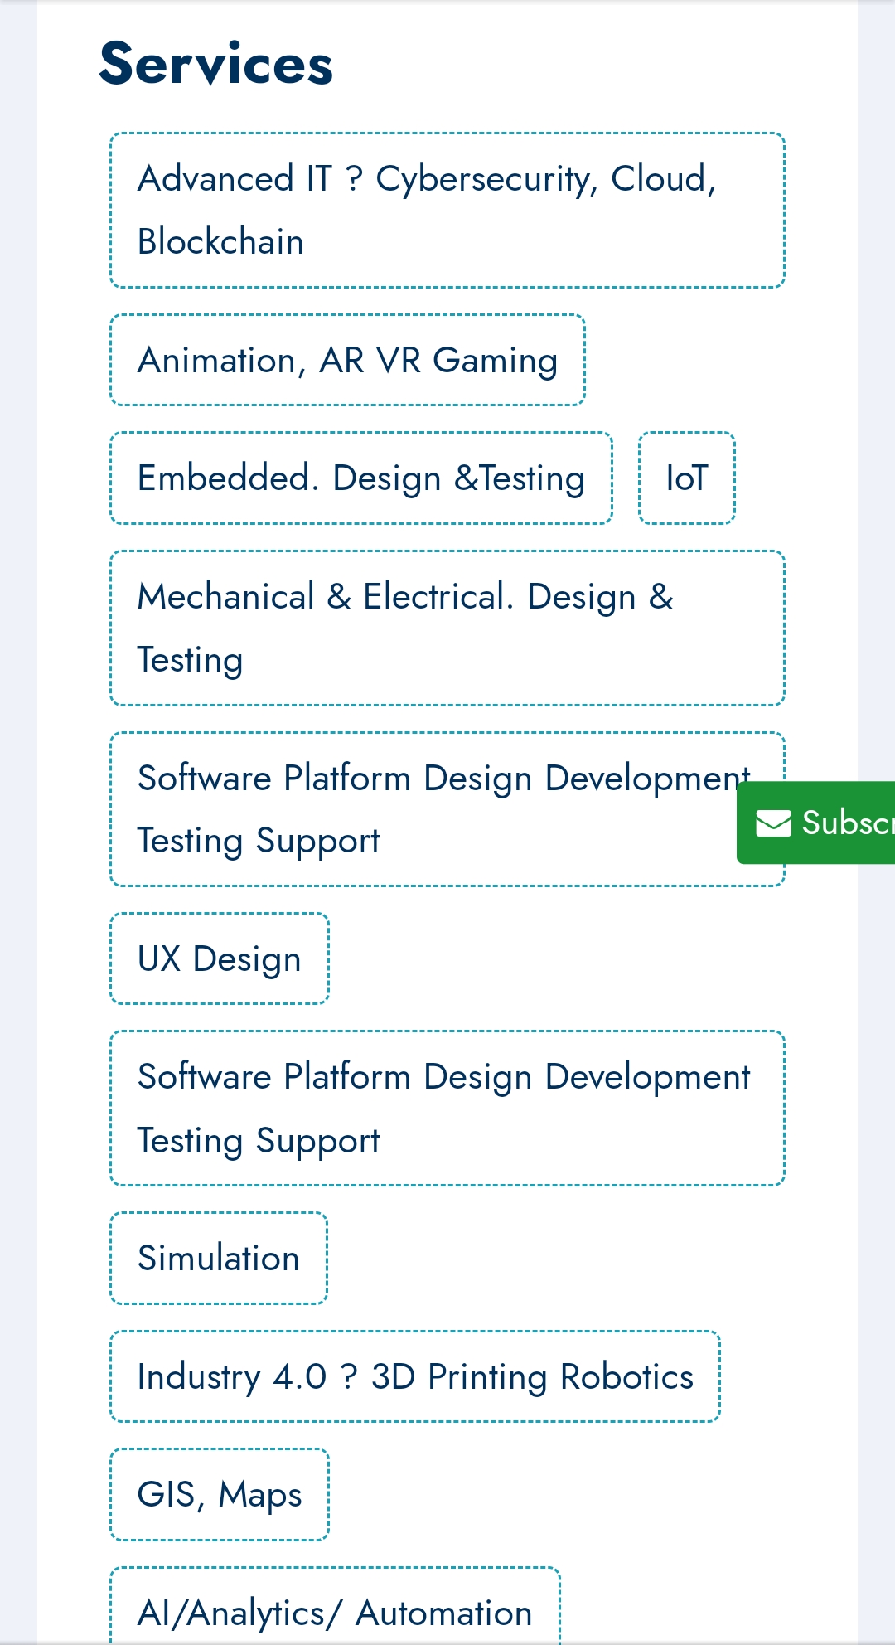
Task: Tap the word Maps in the GIS tag
Action: coord(260,1495)
